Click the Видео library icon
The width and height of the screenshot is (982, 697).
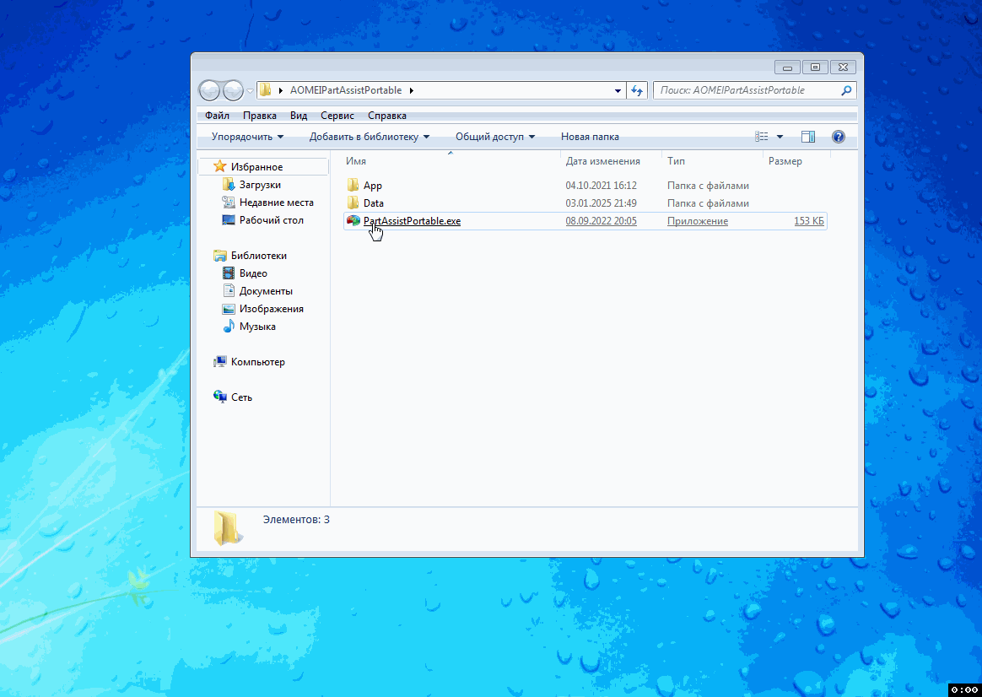pos(229,273)
